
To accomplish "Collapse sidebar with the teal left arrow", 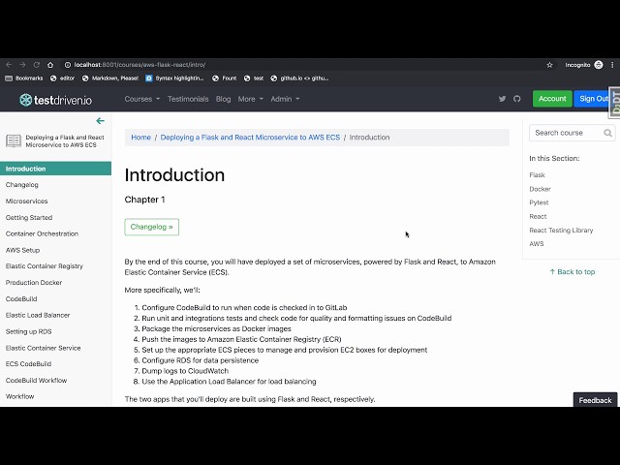I will 100,121.
